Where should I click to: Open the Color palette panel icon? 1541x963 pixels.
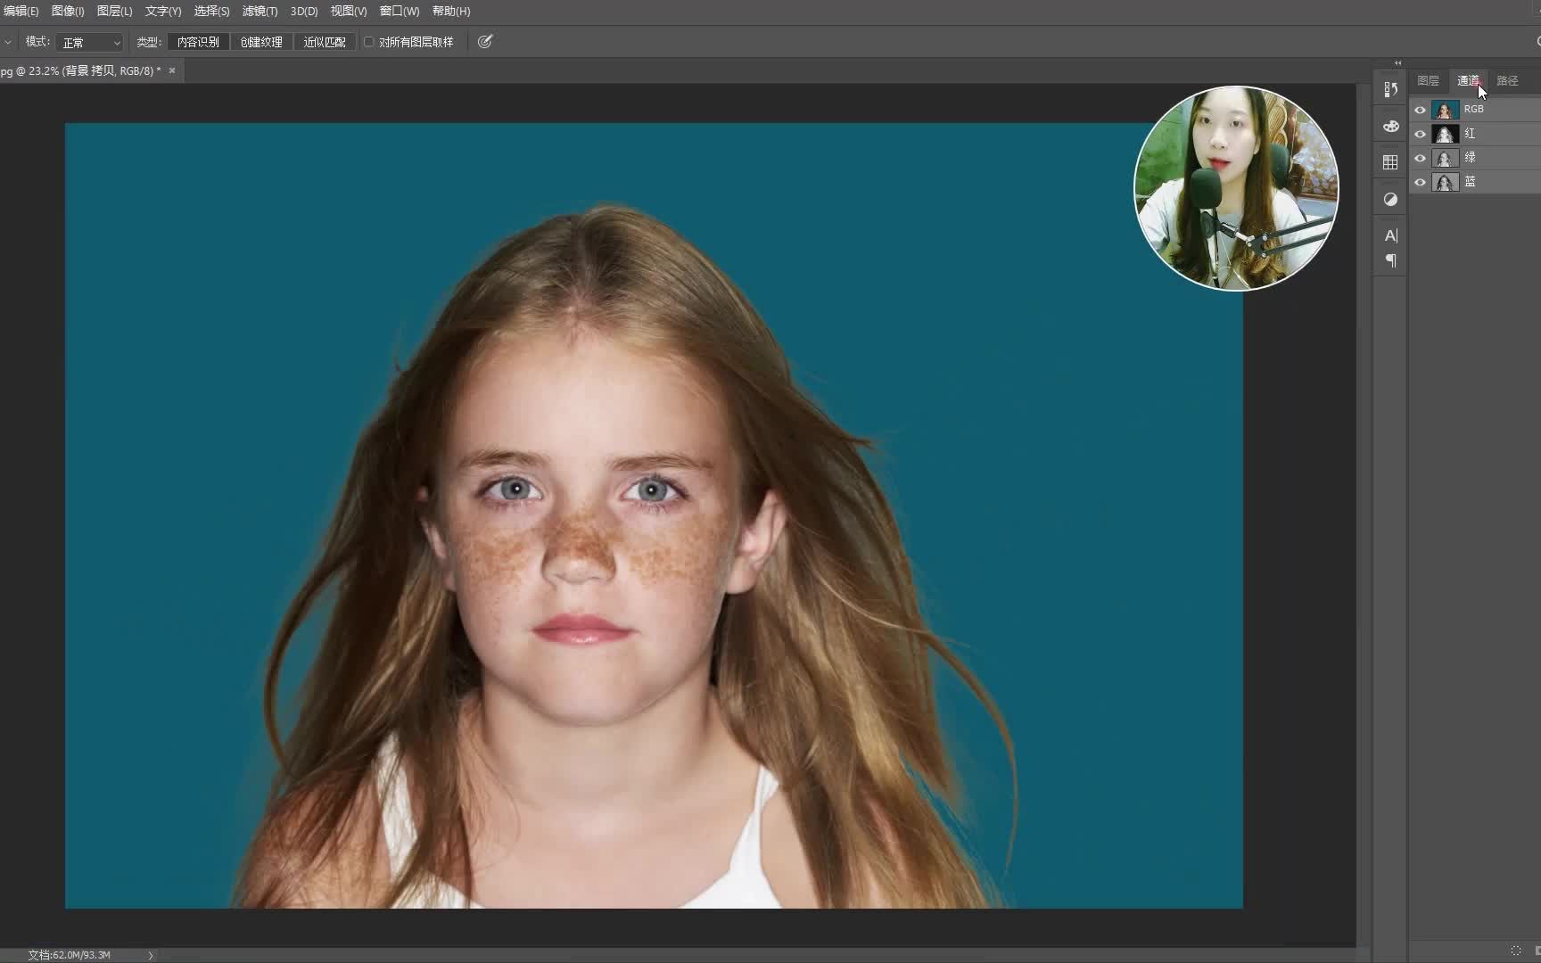coord(1390,127)
